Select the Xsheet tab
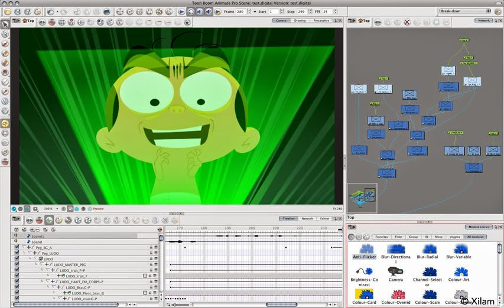Image resolution: width=504 pixels, height=308 pixels. (x=324, y=218)
